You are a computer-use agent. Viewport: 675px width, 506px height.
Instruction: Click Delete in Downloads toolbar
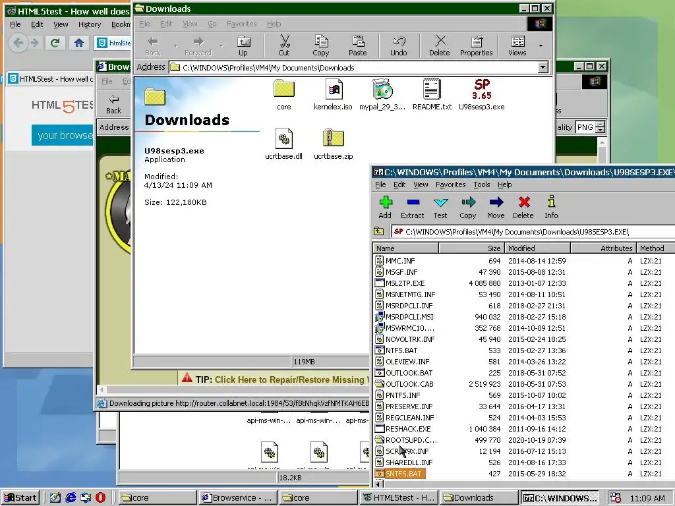(x=440, y=45)
